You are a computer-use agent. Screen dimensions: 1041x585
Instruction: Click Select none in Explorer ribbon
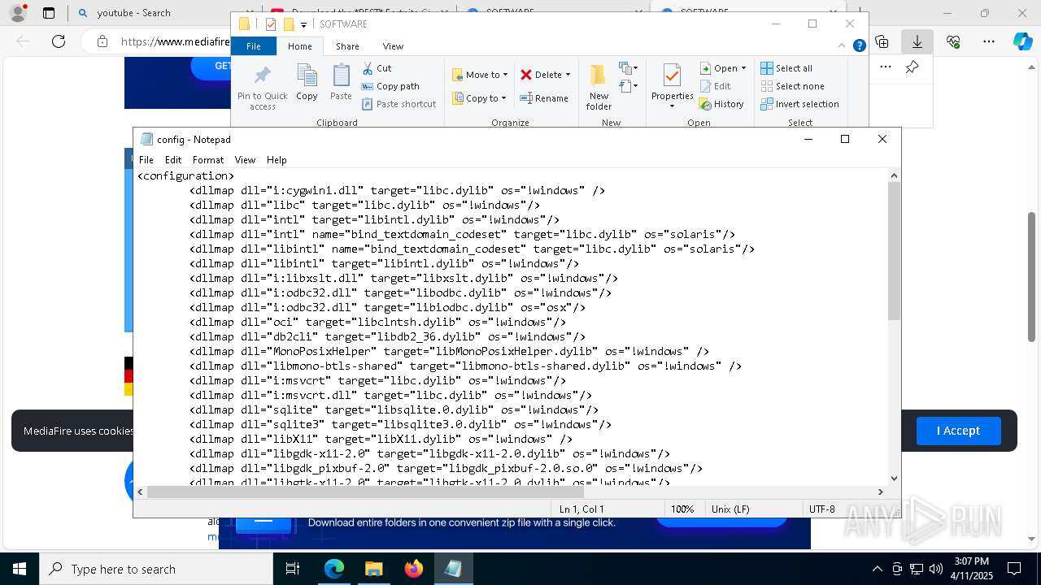792,86
